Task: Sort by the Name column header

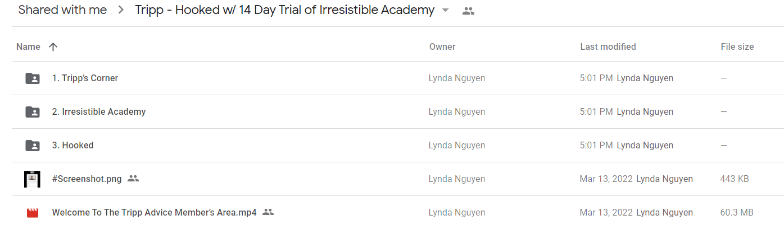Action: tap(28, 47)
